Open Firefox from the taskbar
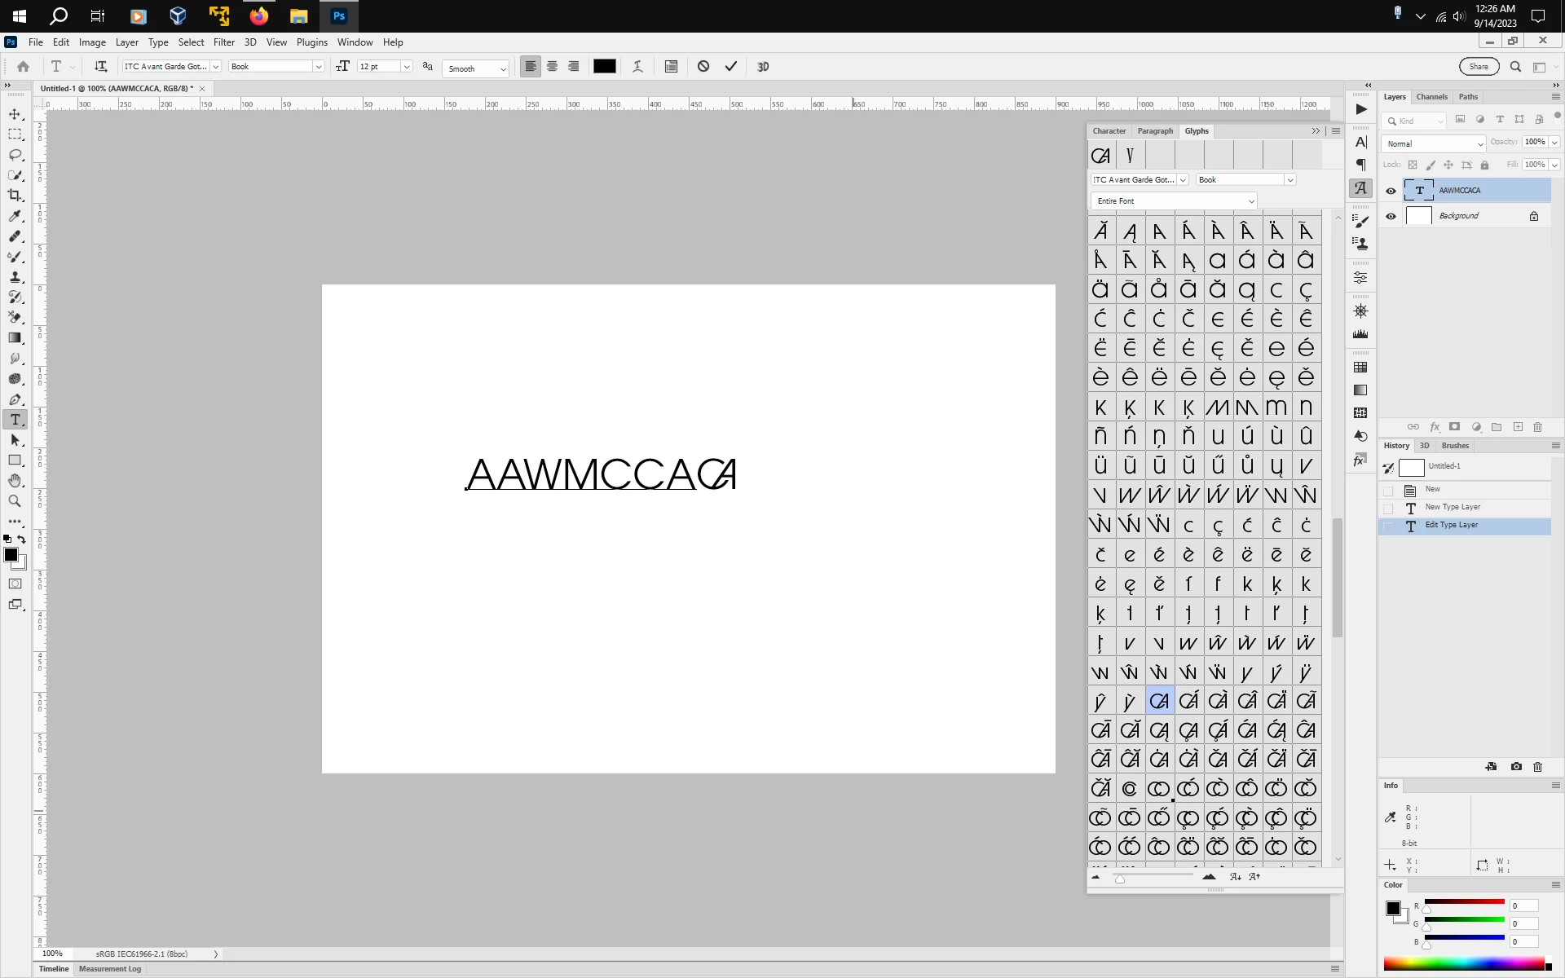The image size is (1565, 978). coord(259,16)
